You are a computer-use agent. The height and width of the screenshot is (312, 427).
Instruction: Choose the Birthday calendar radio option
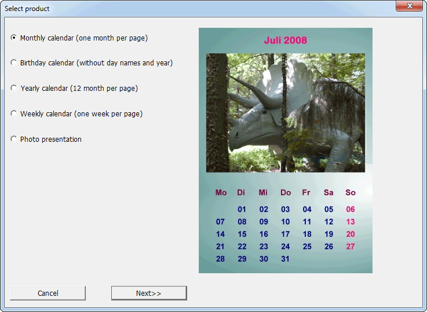pos(14,63)
